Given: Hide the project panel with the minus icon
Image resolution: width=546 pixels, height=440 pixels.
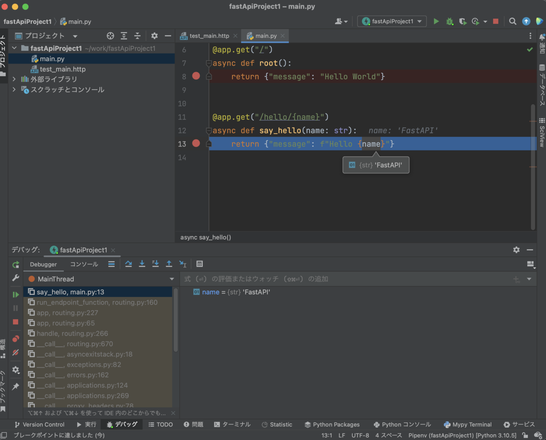Looking at the screenshot, I should coord(167,36).
